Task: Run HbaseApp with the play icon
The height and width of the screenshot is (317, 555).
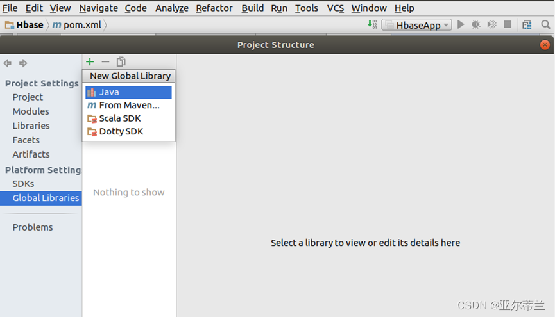Action: pos(461,25)
